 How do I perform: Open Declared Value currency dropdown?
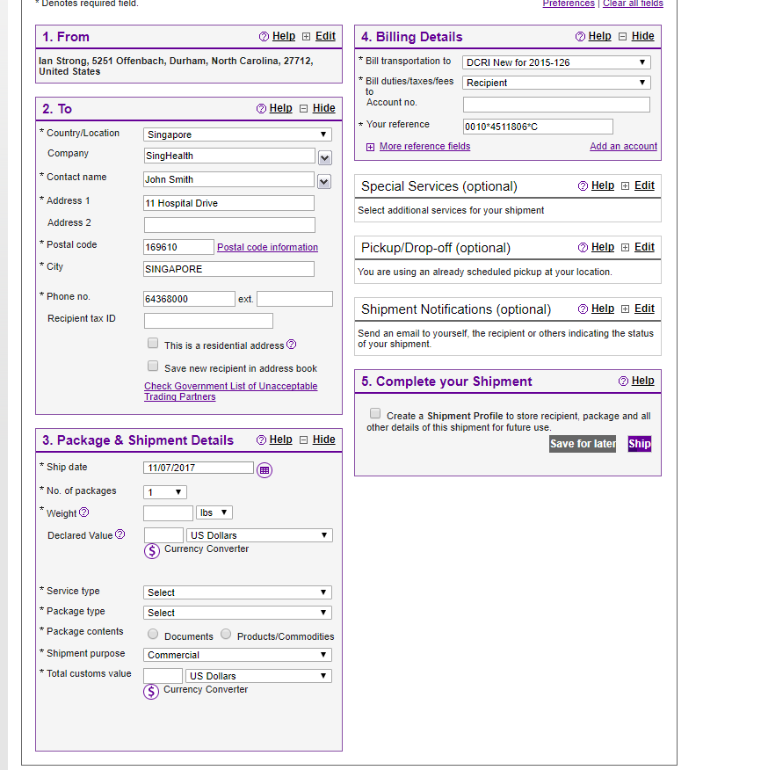coord(260,535)
